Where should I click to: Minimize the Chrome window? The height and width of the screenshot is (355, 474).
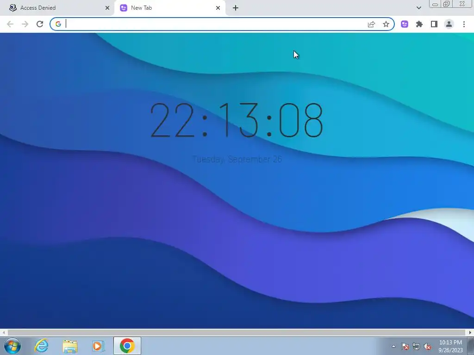coord(435,4)
